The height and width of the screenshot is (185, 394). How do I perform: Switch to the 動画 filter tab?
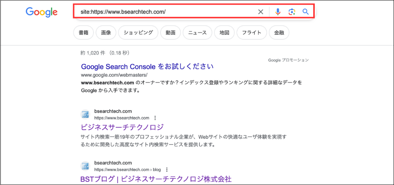tap(170, 33)
